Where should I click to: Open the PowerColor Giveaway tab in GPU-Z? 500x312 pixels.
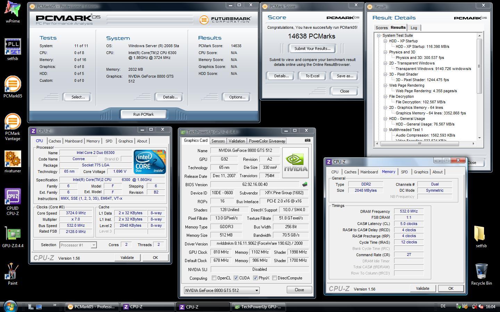267,141
